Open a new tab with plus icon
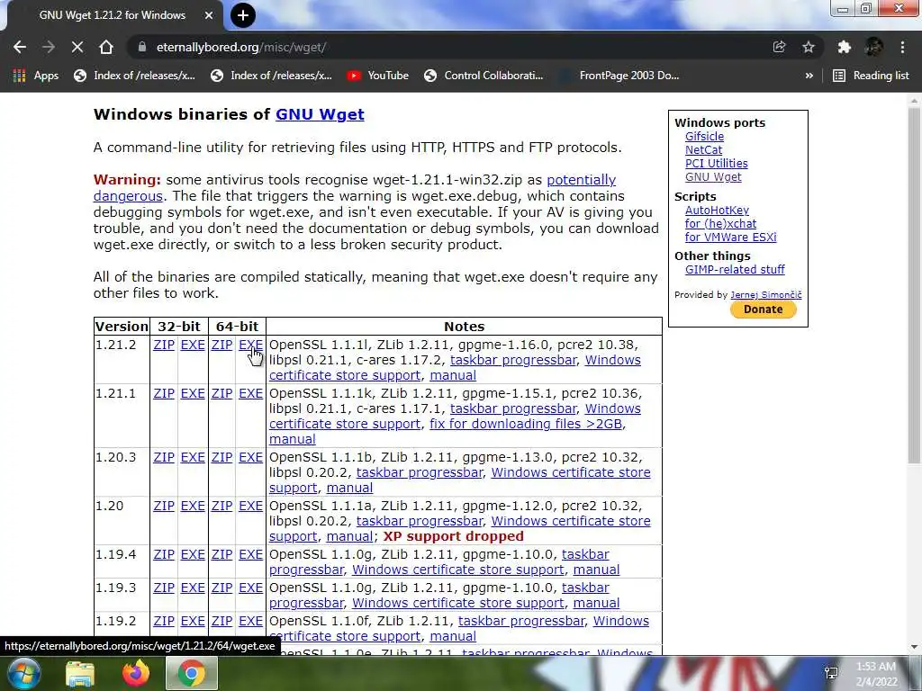Image resolution: width=922 pixels, height=691 pixels. click(x=243, y=15)
